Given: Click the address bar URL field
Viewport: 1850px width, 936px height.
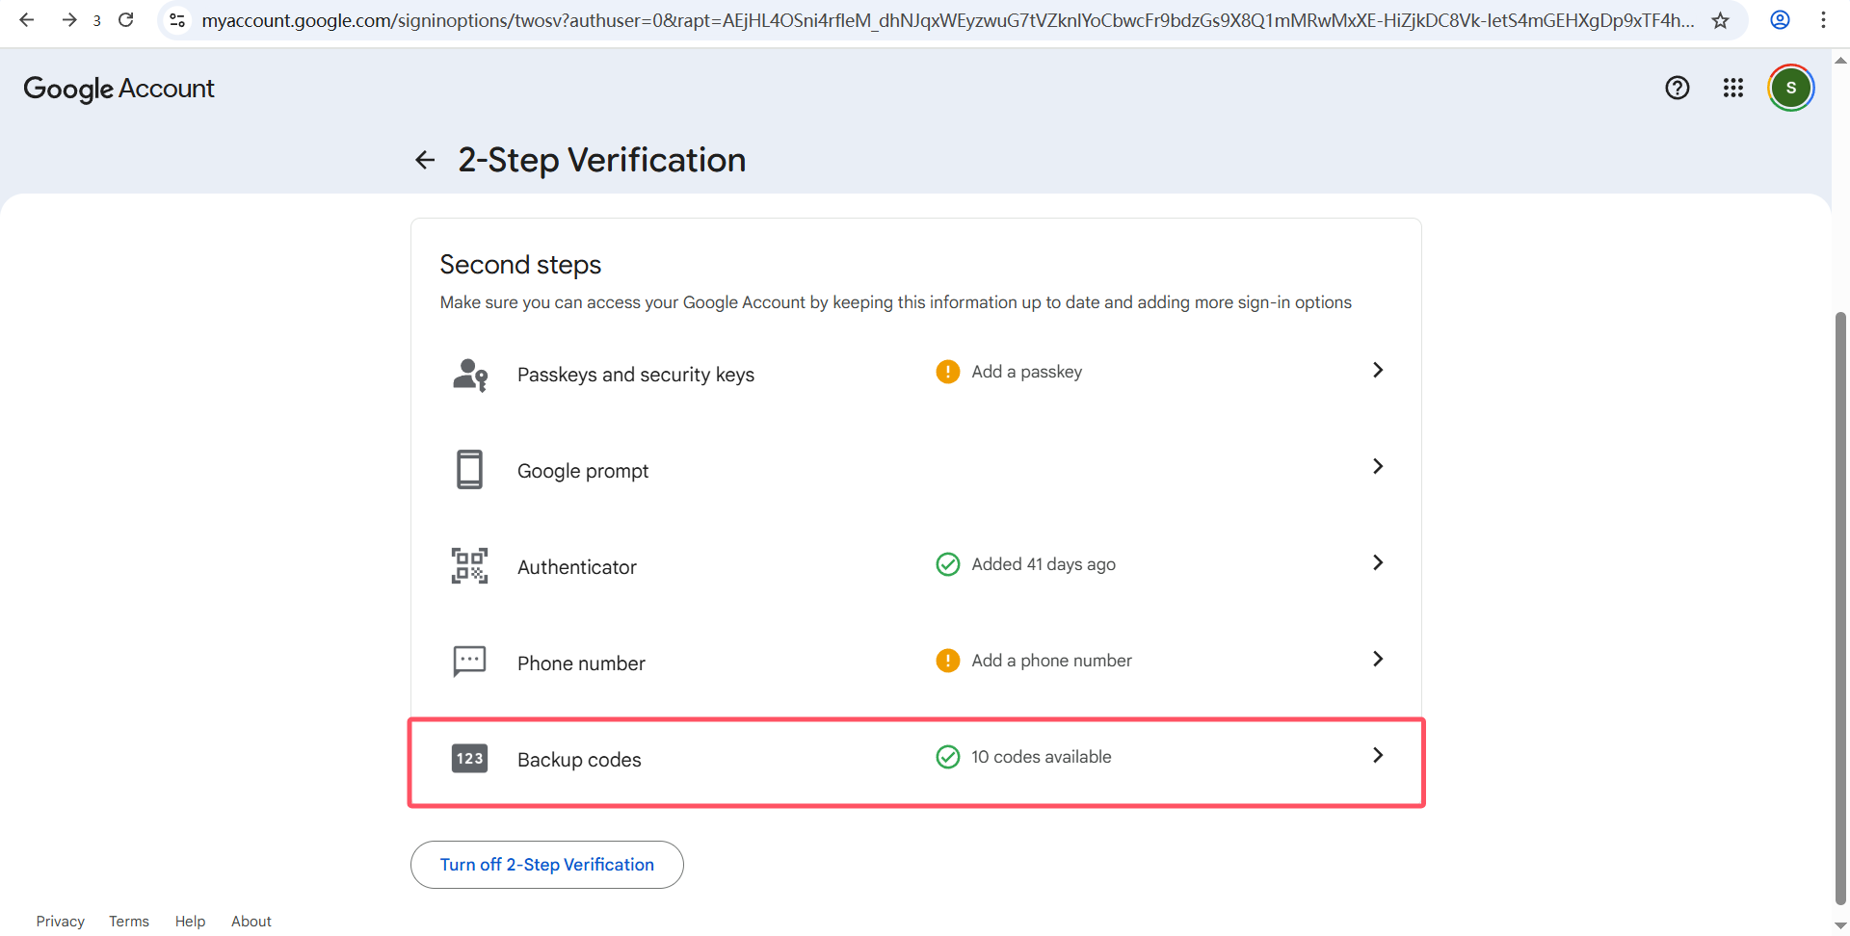Looking at the screenshot, I should [944, 20].
